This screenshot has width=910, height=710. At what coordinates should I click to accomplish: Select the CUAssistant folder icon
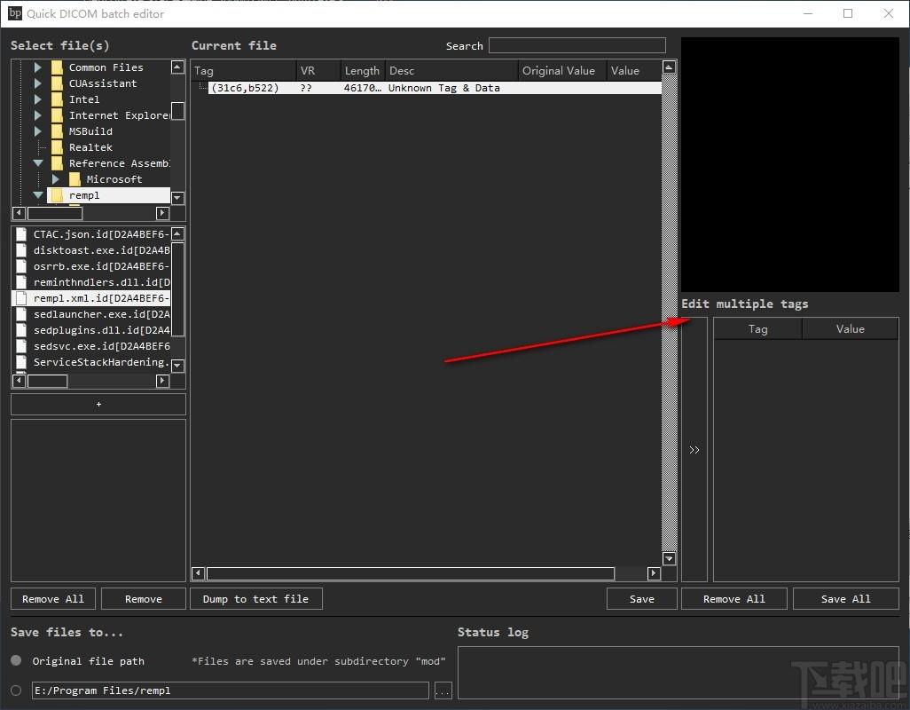point(57,83)
